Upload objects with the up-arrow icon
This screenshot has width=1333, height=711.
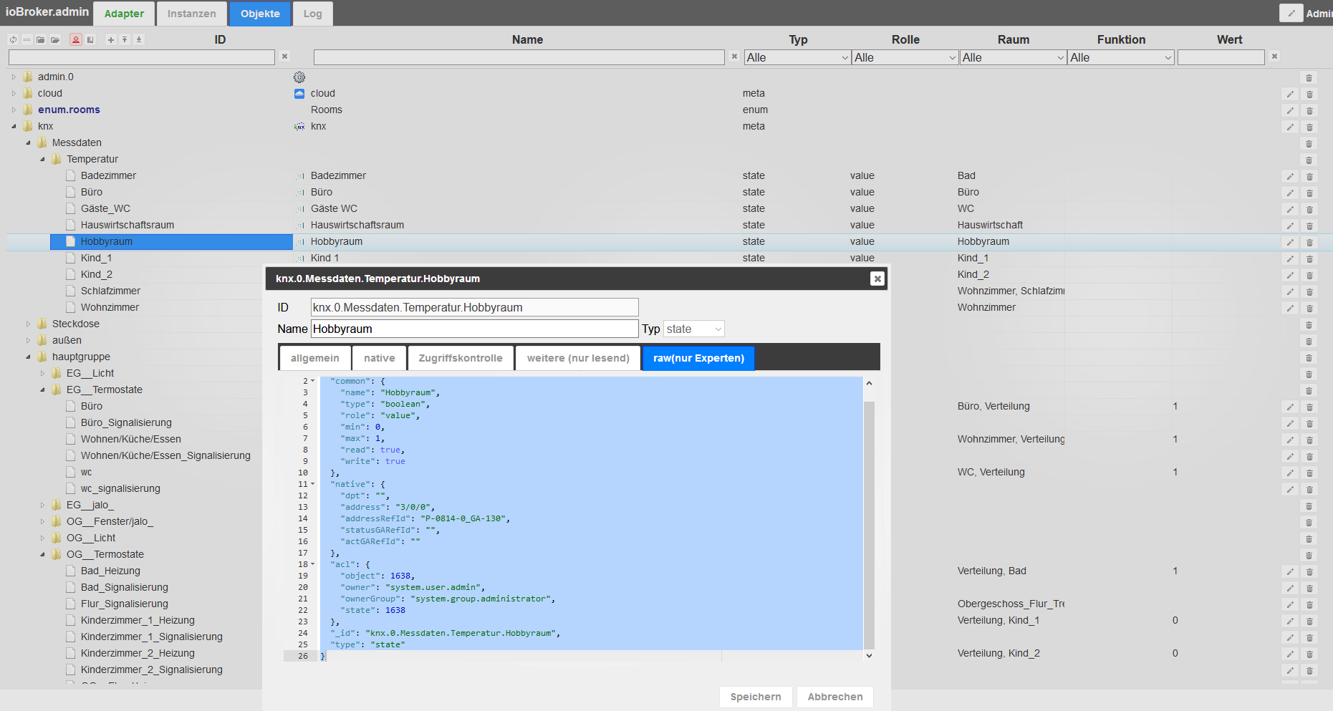pyautogui.click(x=125, y=40)
